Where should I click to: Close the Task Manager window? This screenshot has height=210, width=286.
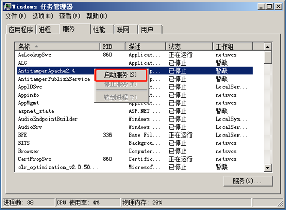[278, 7]
